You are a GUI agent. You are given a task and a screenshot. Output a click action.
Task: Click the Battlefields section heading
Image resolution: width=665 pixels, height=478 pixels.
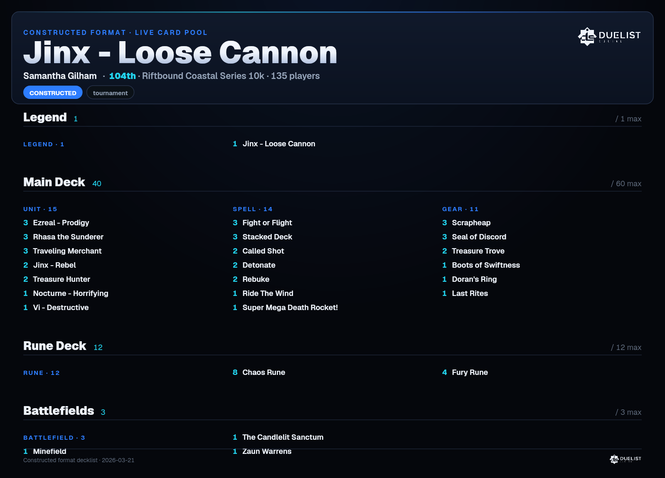[59, 411]
